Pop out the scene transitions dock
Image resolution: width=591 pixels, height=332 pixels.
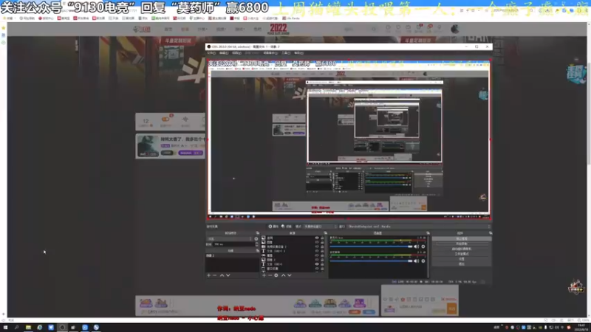coord(257,233)
